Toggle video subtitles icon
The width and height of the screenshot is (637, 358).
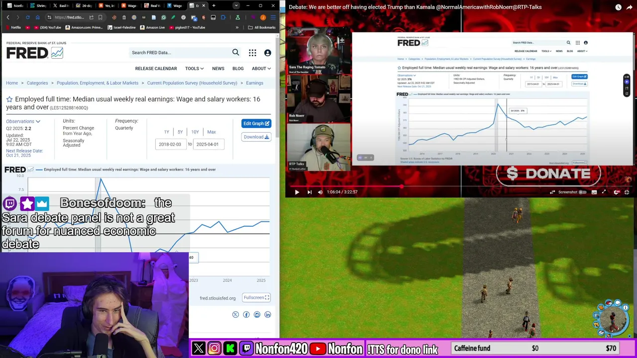coord(594,192)
